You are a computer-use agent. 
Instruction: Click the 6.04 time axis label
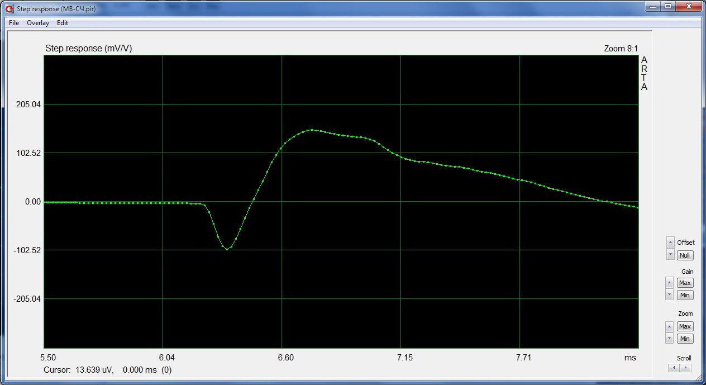coord(166,358)
